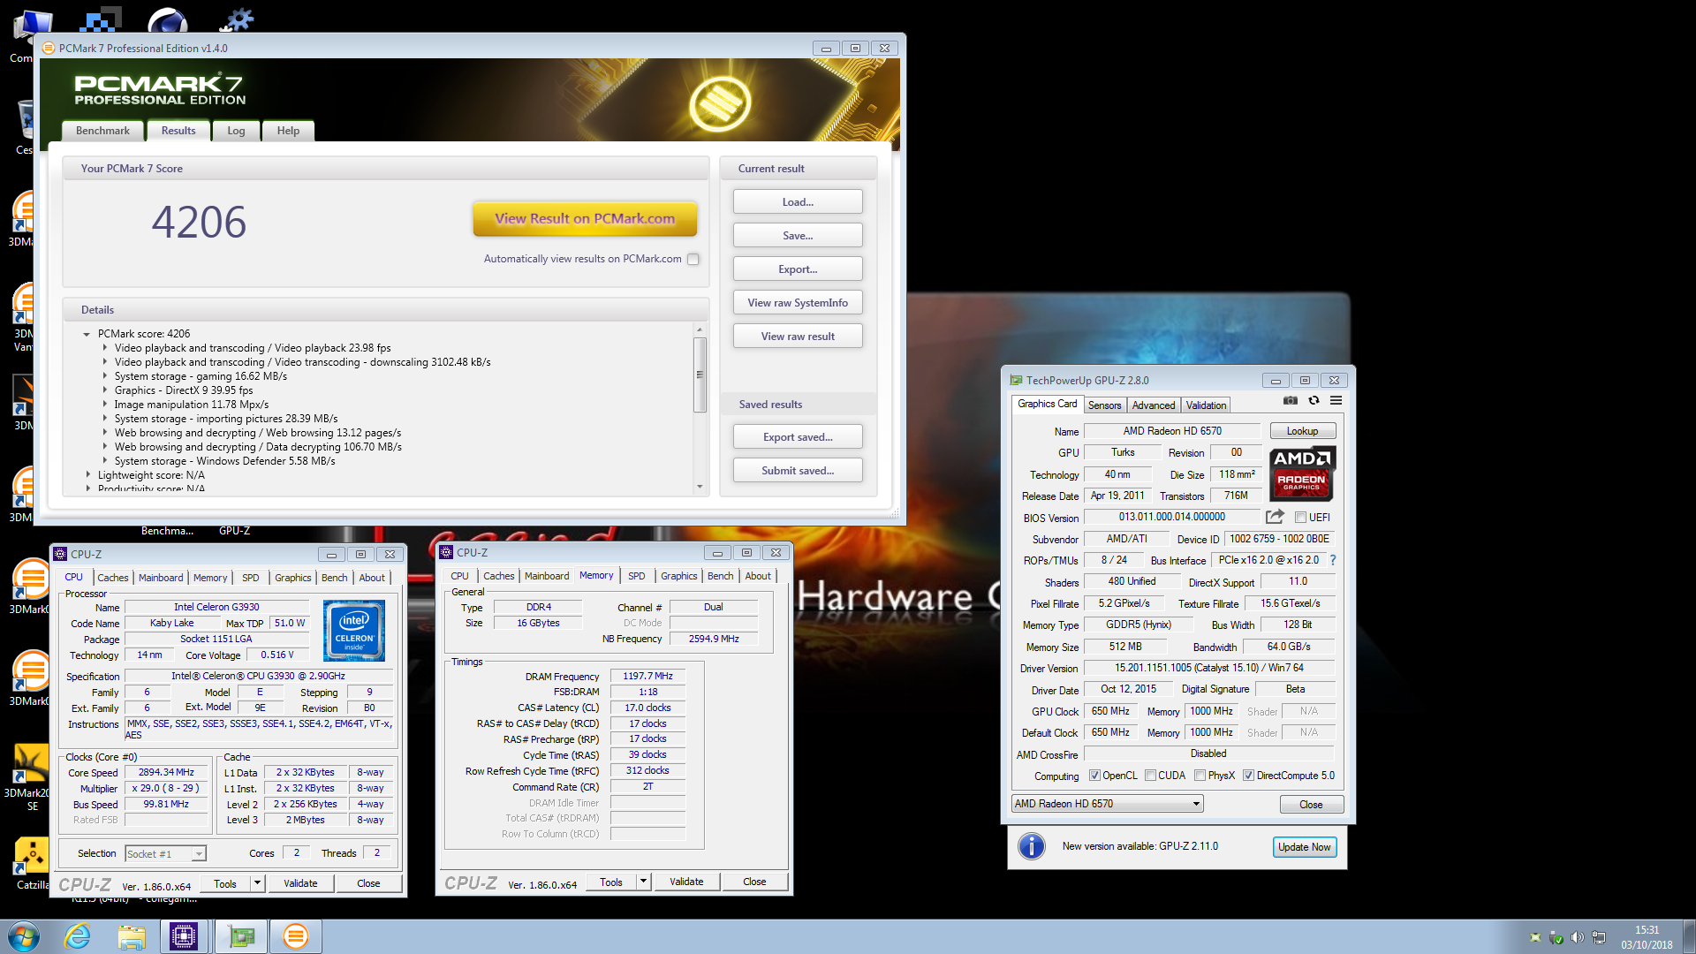Click the system clock in taskbar

coord(1647,937)
